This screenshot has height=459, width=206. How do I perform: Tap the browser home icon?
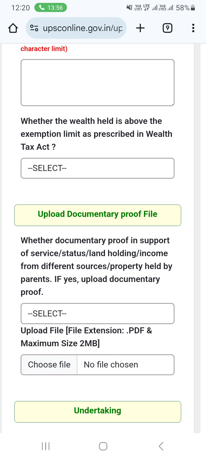pyautogui.click(x=13, y=28)
